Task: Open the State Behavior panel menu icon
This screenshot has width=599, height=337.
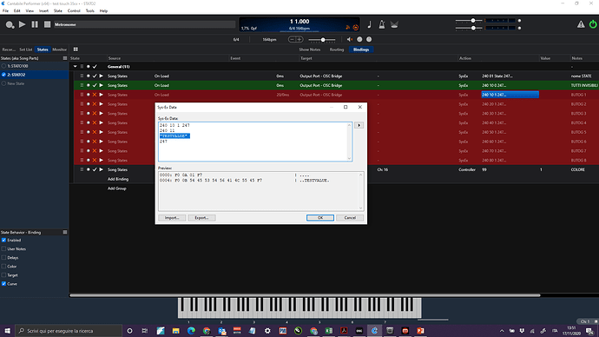Action: coord(65,232)
